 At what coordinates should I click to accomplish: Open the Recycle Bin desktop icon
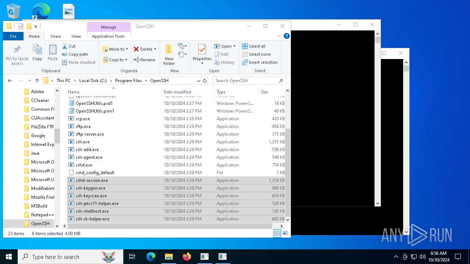14,11
